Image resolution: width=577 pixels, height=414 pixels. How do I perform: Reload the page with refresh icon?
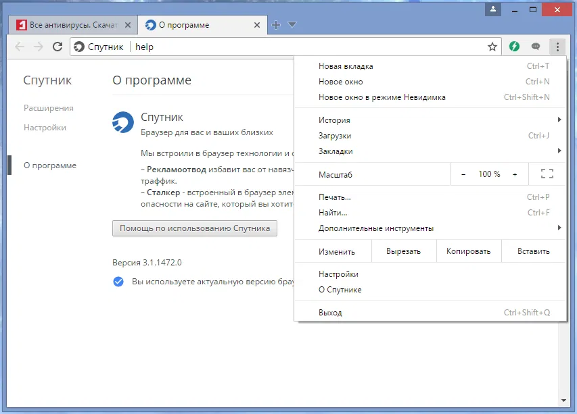(57, 47)
